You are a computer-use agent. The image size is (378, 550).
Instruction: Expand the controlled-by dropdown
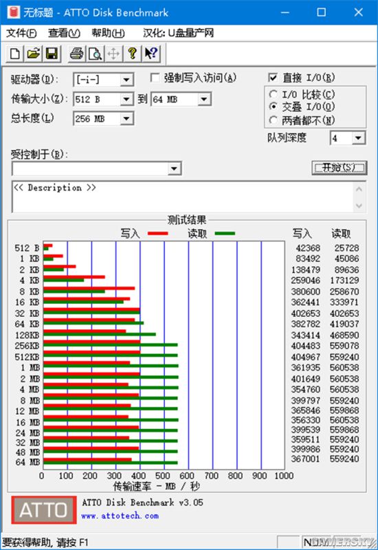click(174, 169)
